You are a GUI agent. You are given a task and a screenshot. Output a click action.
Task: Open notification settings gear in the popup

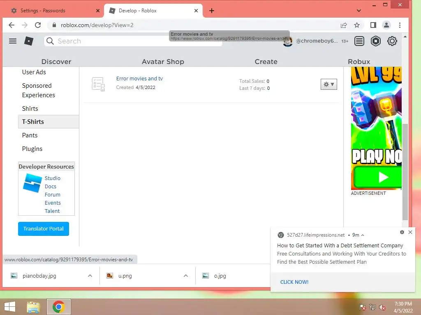click(402, 232)
